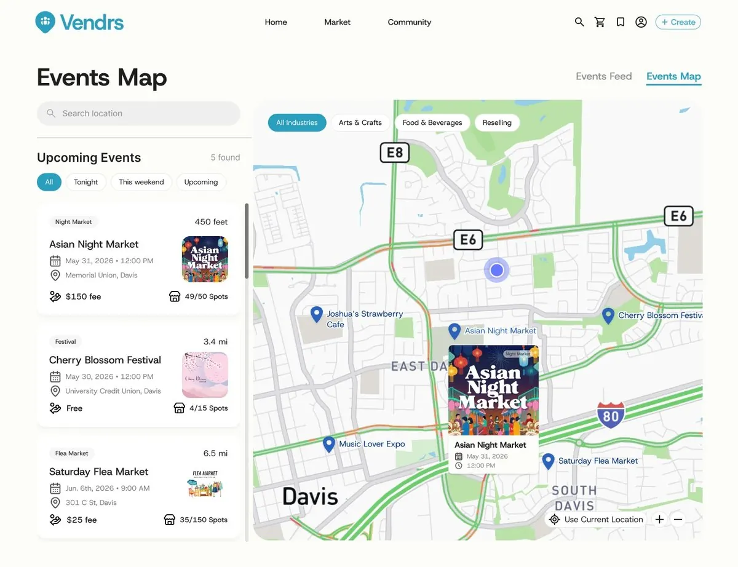This screenshot has width=738, height=567.
Task: Open the Asian Night Market event title
Action: point(94,244)
